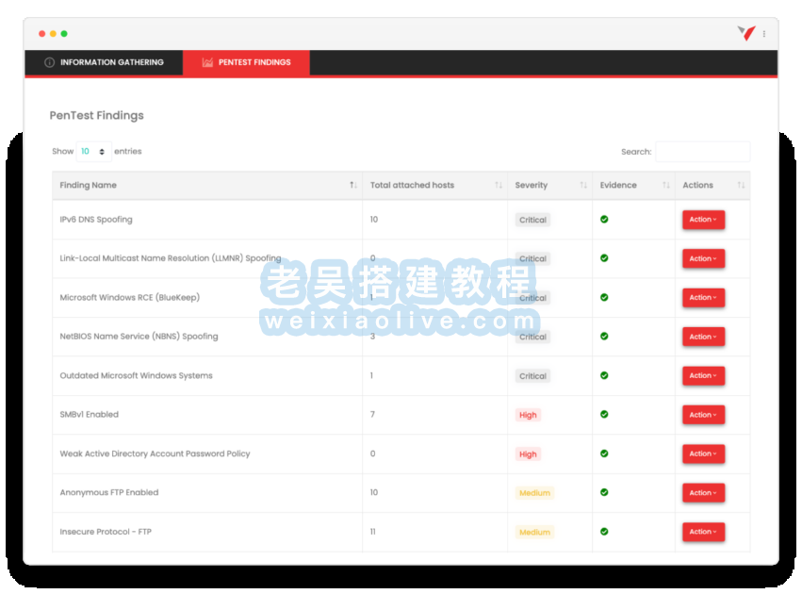Click the Microsoft Windows RCE (BlueKeep) finding
The width and height of the screenshot is (802, 594).
(129, 298)
